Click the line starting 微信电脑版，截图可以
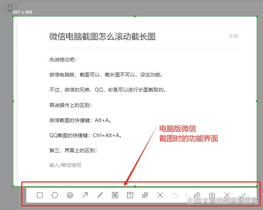263x210 pixels. 106,75
